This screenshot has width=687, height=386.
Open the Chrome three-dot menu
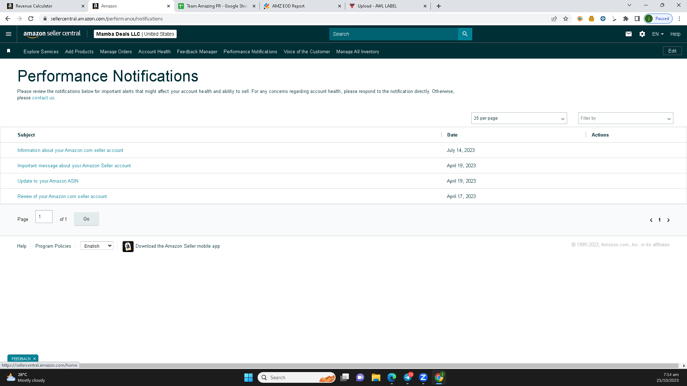coord(679,19)
